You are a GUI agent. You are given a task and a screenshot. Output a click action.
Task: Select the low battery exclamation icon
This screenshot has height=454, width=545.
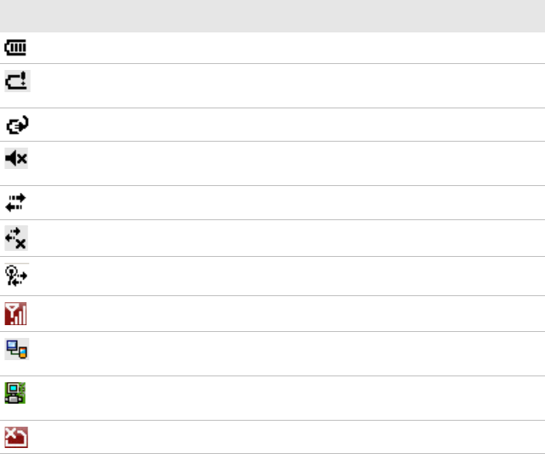click(17, 81)
